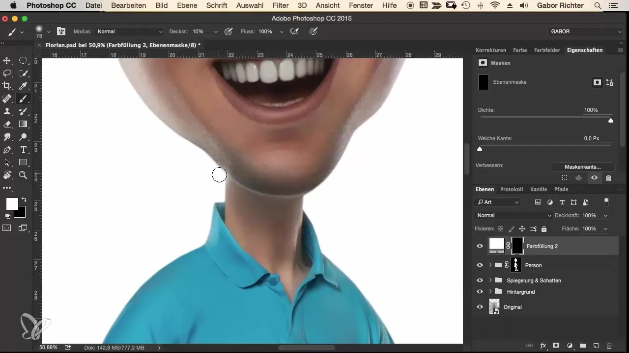Select the Type tool

[23, 150]
